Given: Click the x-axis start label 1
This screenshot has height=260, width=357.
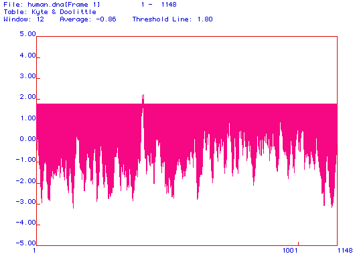Looking at the screenshot, I should pyautogui.click(x=34, y=251).
